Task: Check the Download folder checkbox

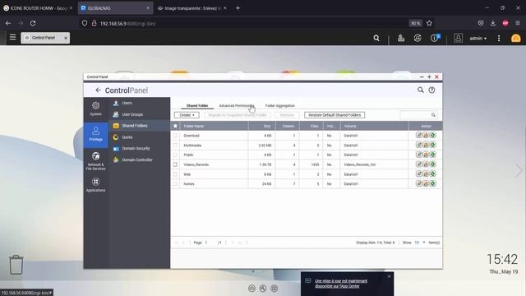Action: pyautogui.click(x=175, y=136)
